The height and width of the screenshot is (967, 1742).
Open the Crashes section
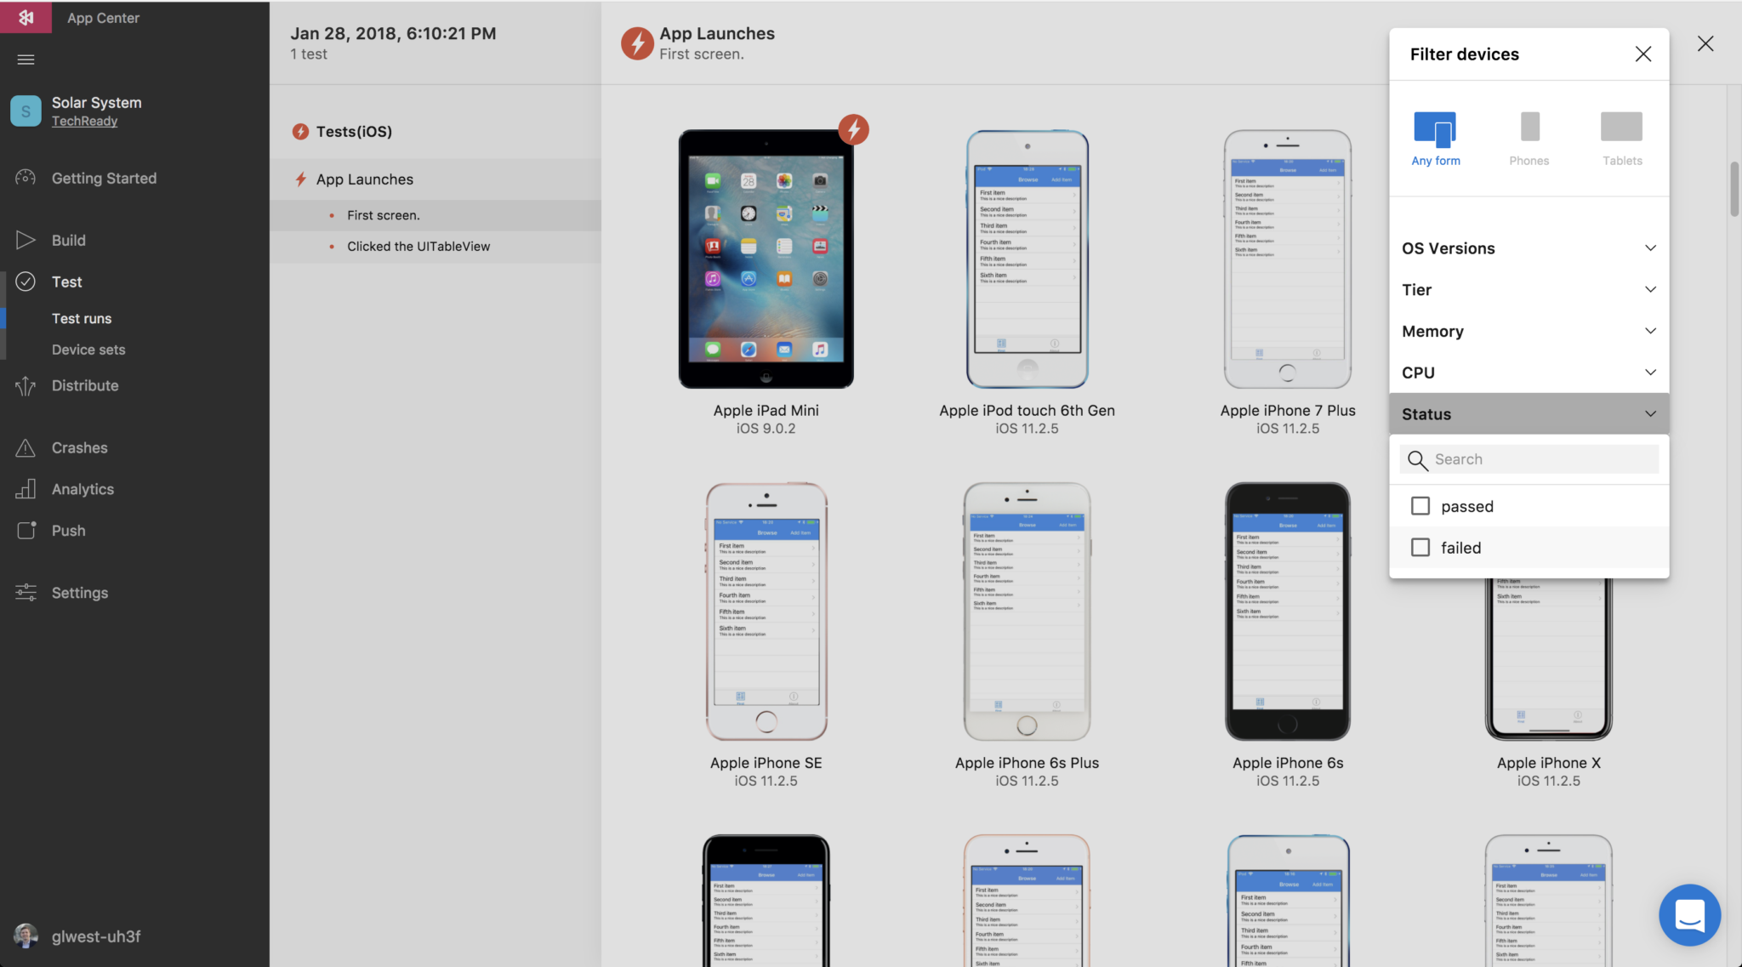click(80, 447)
